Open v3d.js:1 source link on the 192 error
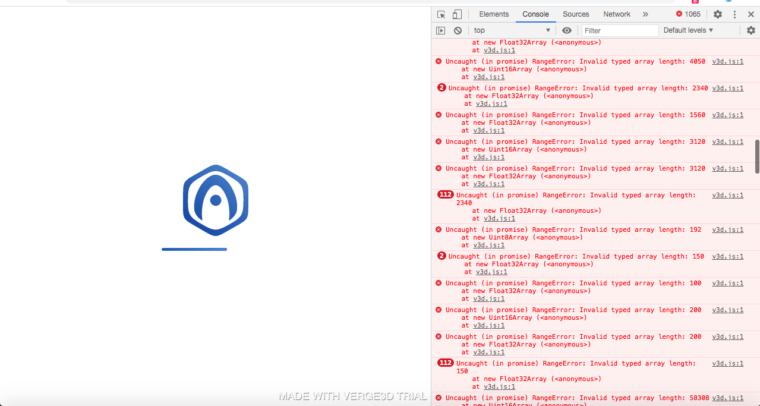The width and height of the screenshot is (760, 406). point(727,230)
